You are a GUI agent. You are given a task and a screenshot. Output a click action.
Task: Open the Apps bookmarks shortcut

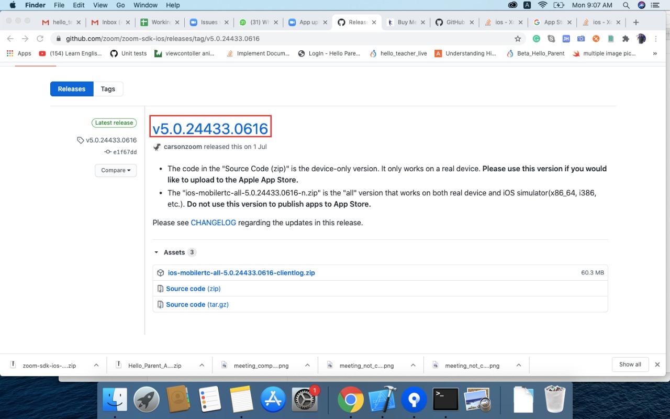(19, 53)
